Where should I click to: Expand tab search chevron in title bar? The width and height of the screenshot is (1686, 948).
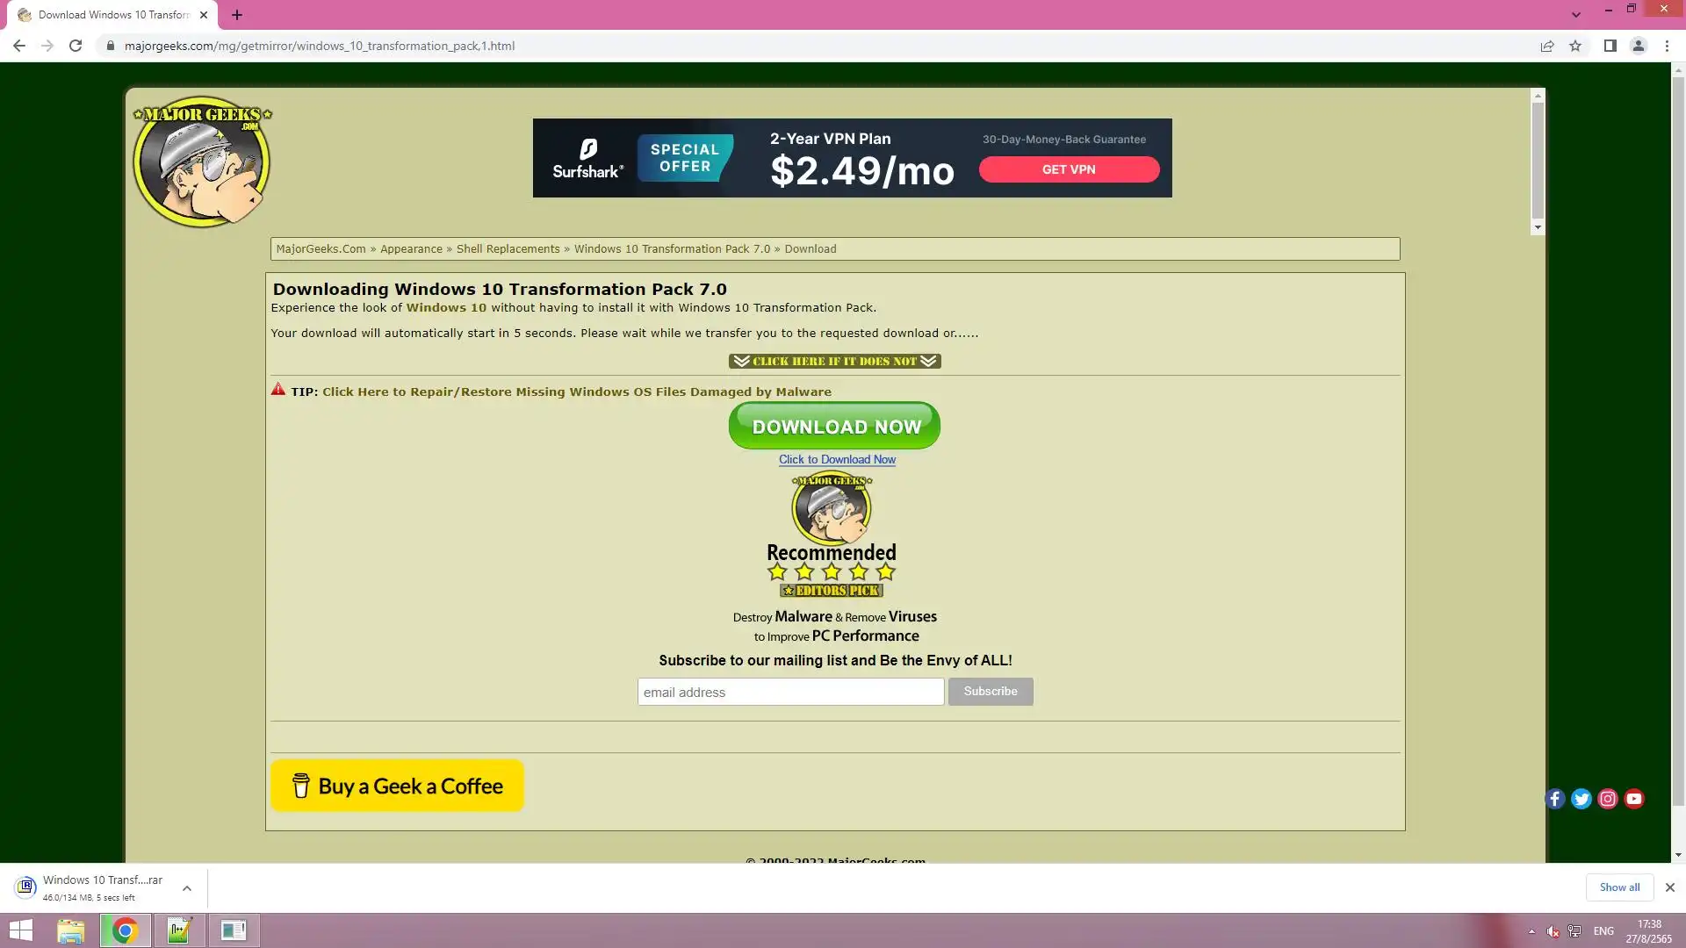[1576, 15]
